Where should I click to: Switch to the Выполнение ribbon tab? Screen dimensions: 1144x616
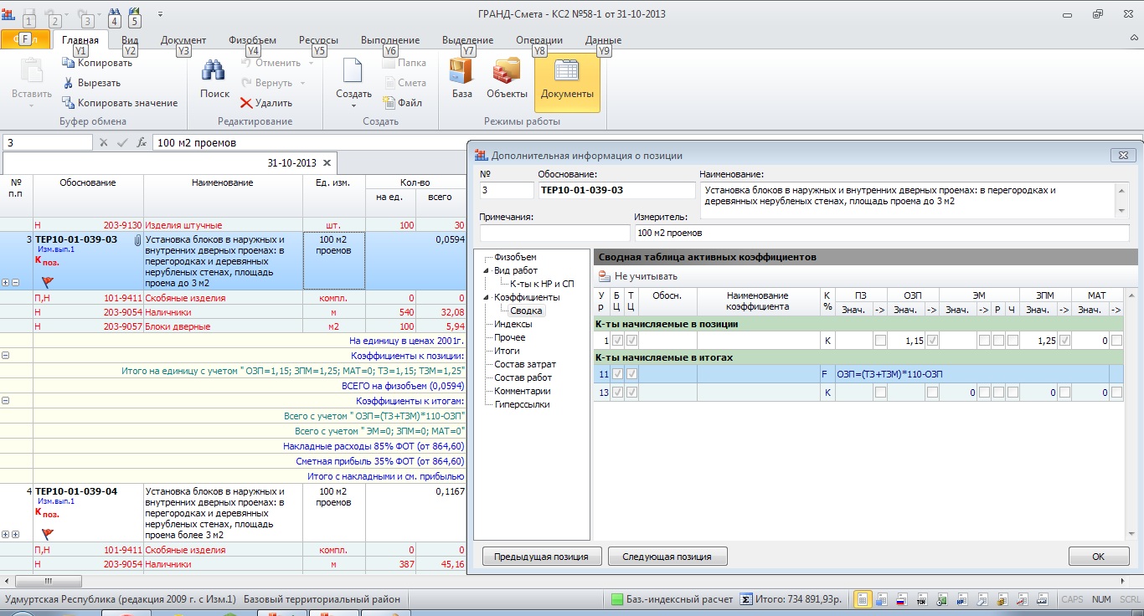point(389,40)
